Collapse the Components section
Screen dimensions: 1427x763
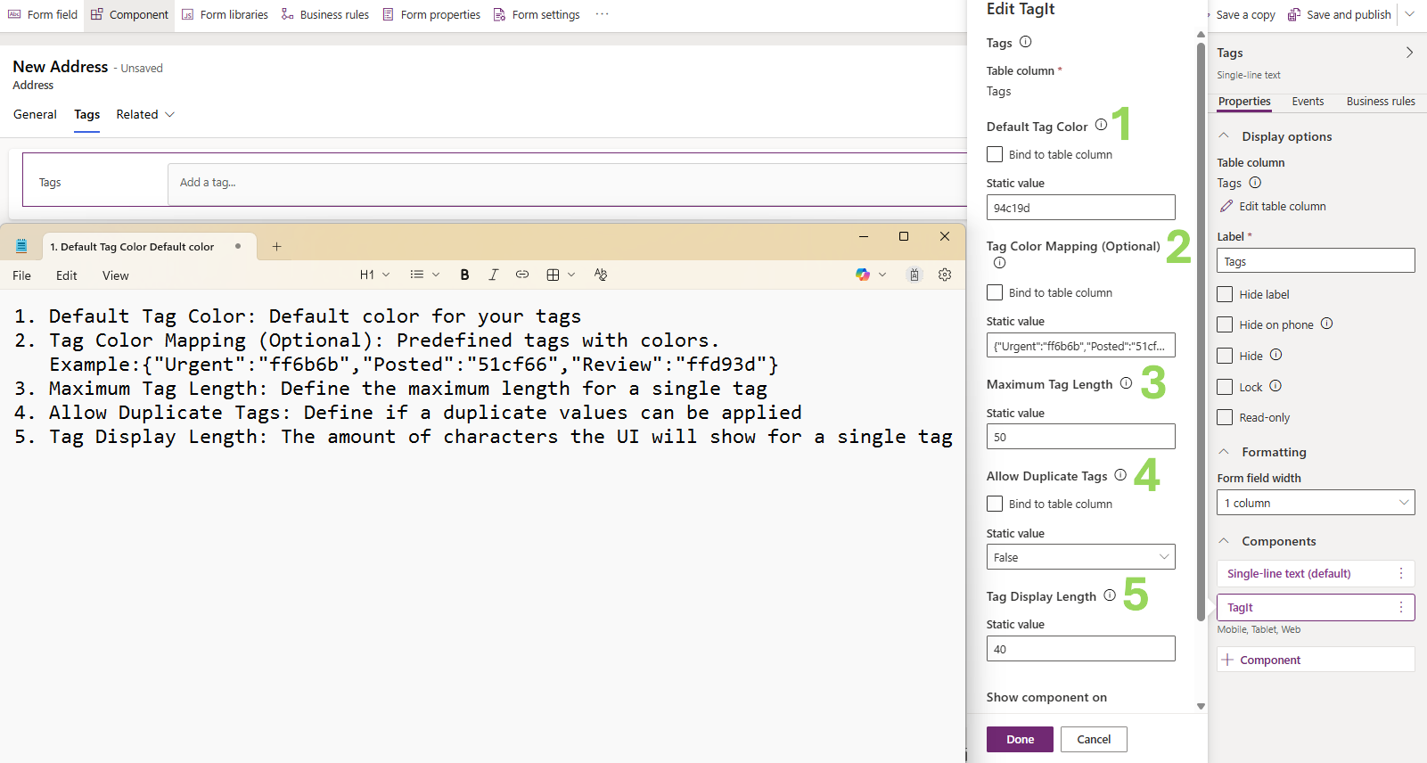click(x=1224, y=540)
